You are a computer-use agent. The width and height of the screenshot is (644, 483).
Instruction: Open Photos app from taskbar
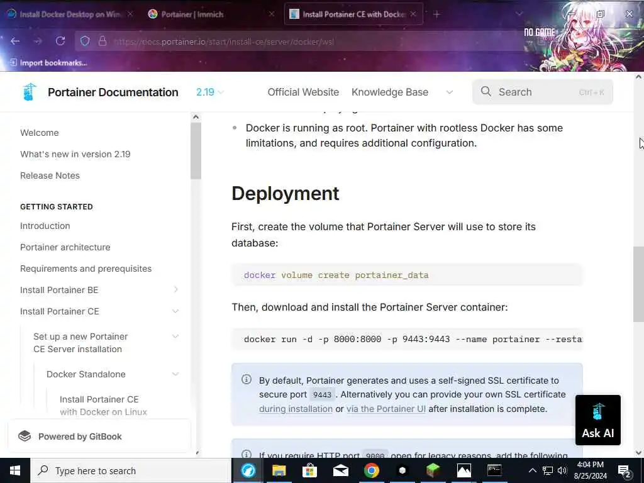point(464,470)
